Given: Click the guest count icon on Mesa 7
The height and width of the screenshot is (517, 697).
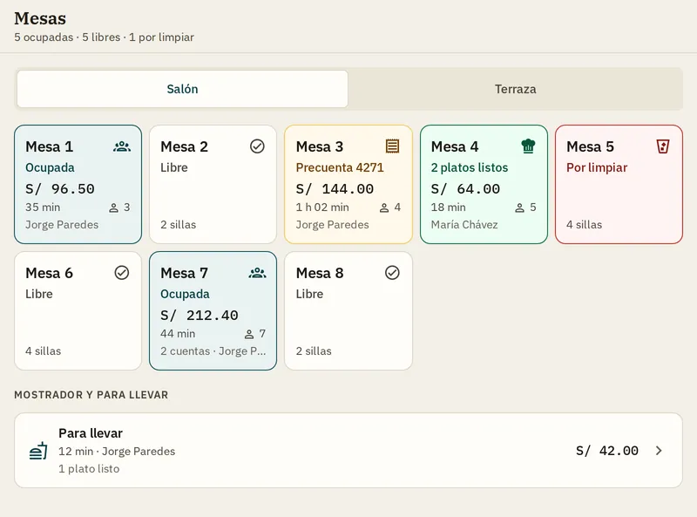Looking at the screenshot, I should [x=249, y=334].
